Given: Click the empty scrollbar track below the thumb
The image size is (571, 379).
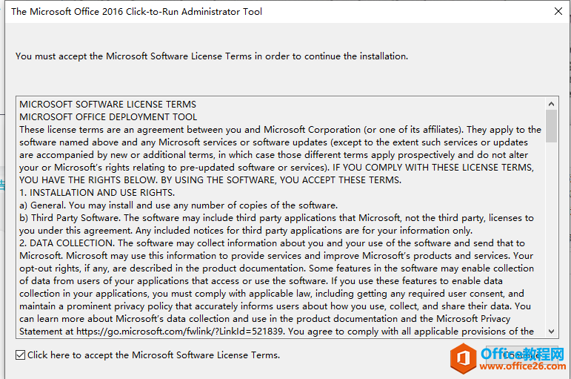Looking at the screenshot, I should [x=552, y=237].
